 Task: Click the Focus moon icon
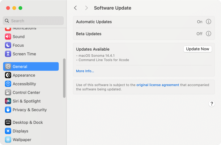pyautogui.click(x=8, y=45)
